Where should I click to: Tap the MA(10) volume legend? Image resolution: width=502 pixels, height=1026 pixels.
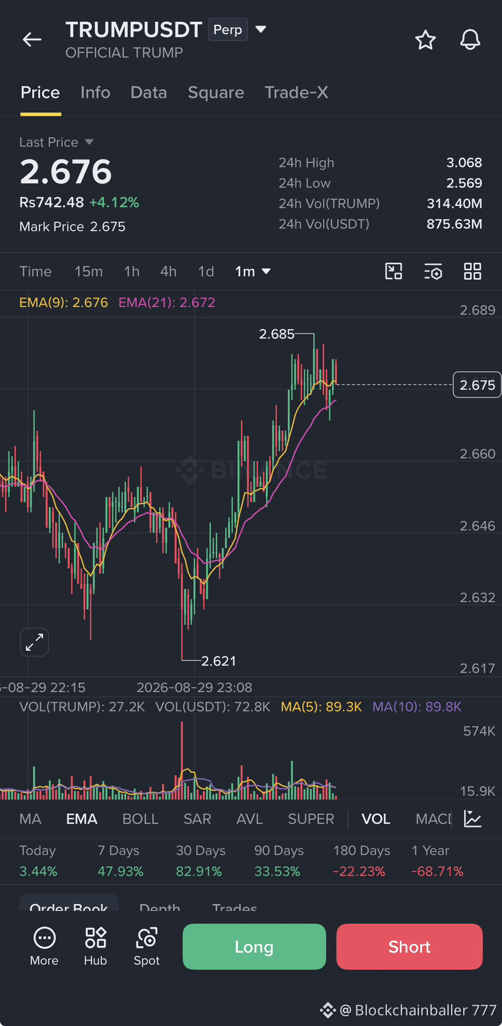tap(417, 707)
